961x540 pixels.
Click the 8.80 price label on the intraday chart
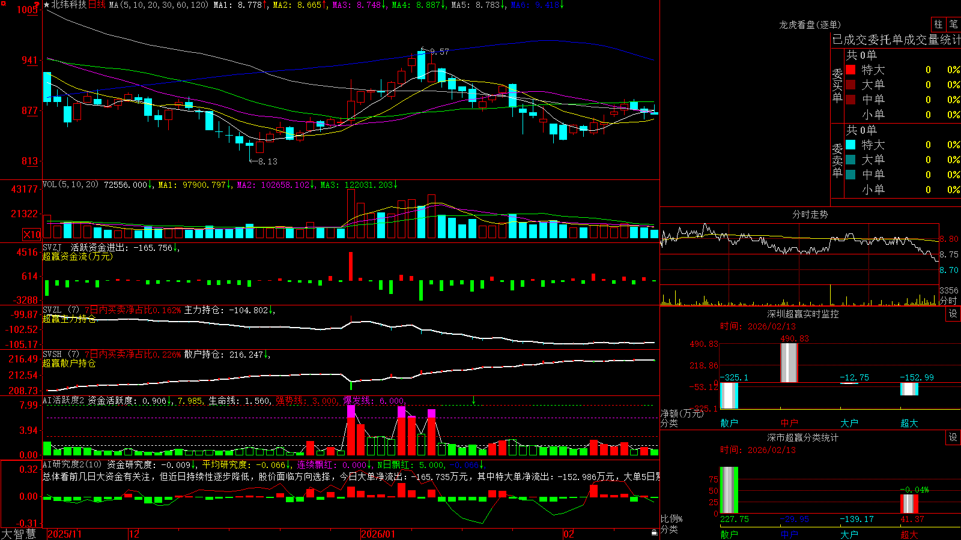(x=949, y=239)
